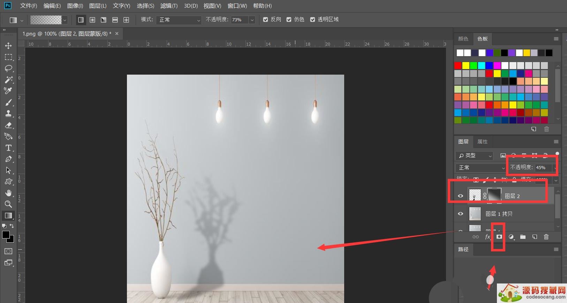This screenshot has height=303, width=567.
Task: Select the Horizontal Type tool
Action: [x=8, y=148]
